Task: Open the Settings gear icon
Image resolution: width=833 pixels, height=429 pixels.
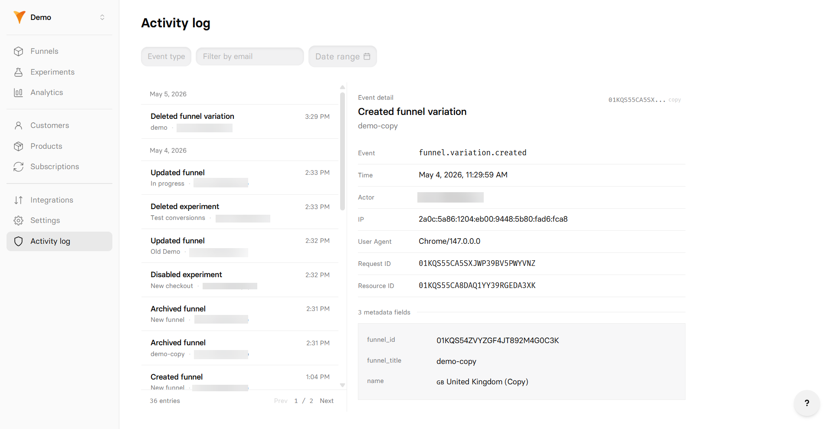Action: (x=18, y=220)
